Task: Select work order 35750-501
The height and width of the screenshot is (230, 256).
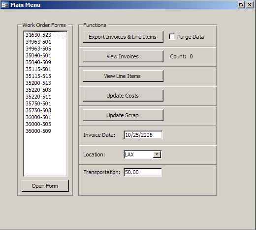Action: [45, 103]
